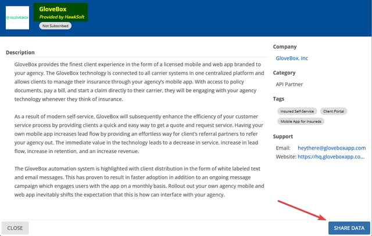Viewport: 372px width, 236px height.
Task: Select the Insured Self-Service tag
Action: click(296, 111)
